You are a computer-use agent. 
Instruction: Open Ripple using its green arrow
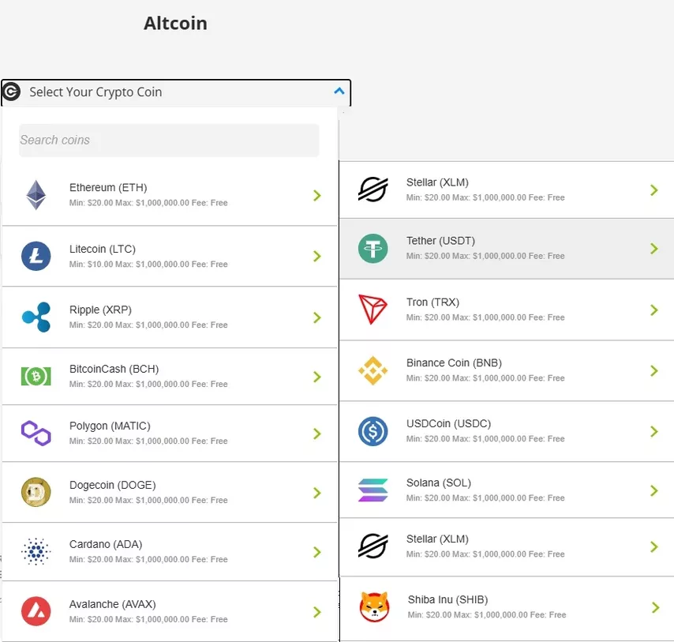[317, 317]
